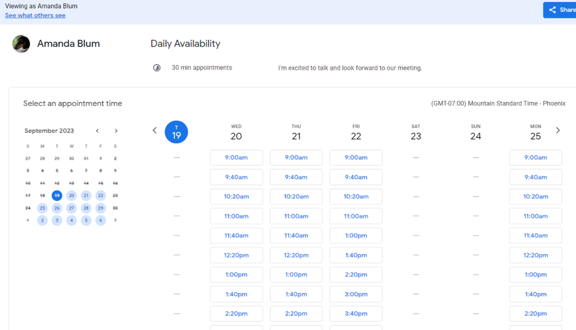Click the 'September 2023' month label

click(49, 131)
